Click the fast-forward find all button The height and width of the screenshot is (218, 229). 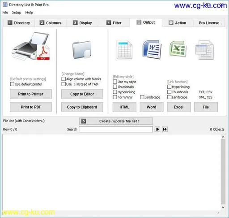point(165,129)
